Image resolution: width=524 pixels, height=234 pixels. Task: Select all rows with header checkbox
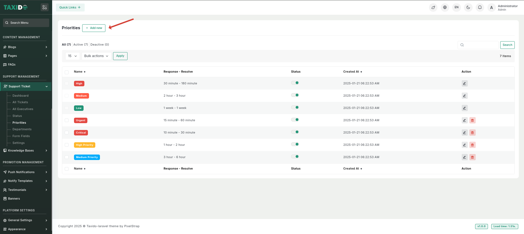pos(67,72)
